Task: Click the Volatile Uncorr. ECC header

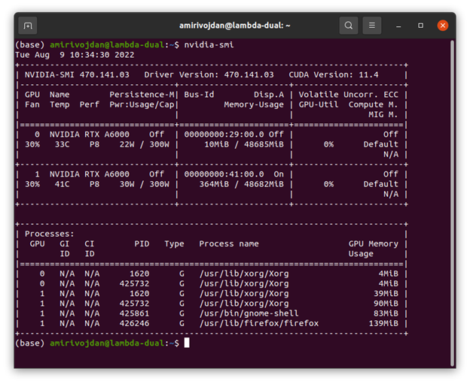Action: pos(348,95)
